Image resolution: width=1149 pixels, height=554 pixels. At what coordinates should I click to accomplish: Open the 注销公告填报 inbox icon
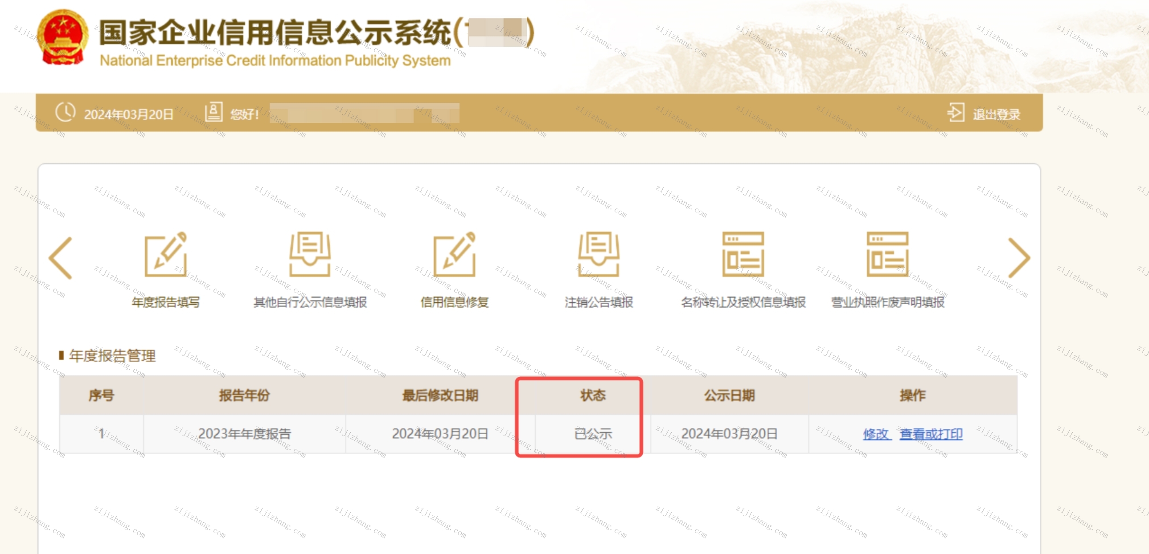point(599,254)
